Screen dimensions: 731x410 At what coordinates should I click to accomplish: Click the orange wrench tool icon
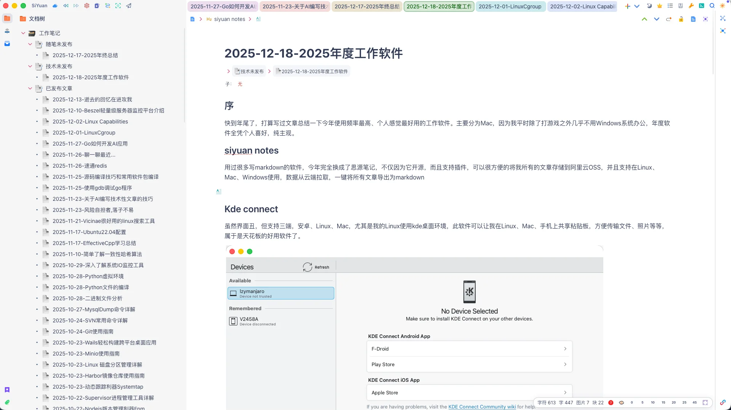(x=691, y=6)
